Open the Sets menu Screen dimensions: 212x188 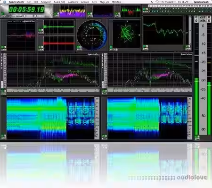[94, 2]
